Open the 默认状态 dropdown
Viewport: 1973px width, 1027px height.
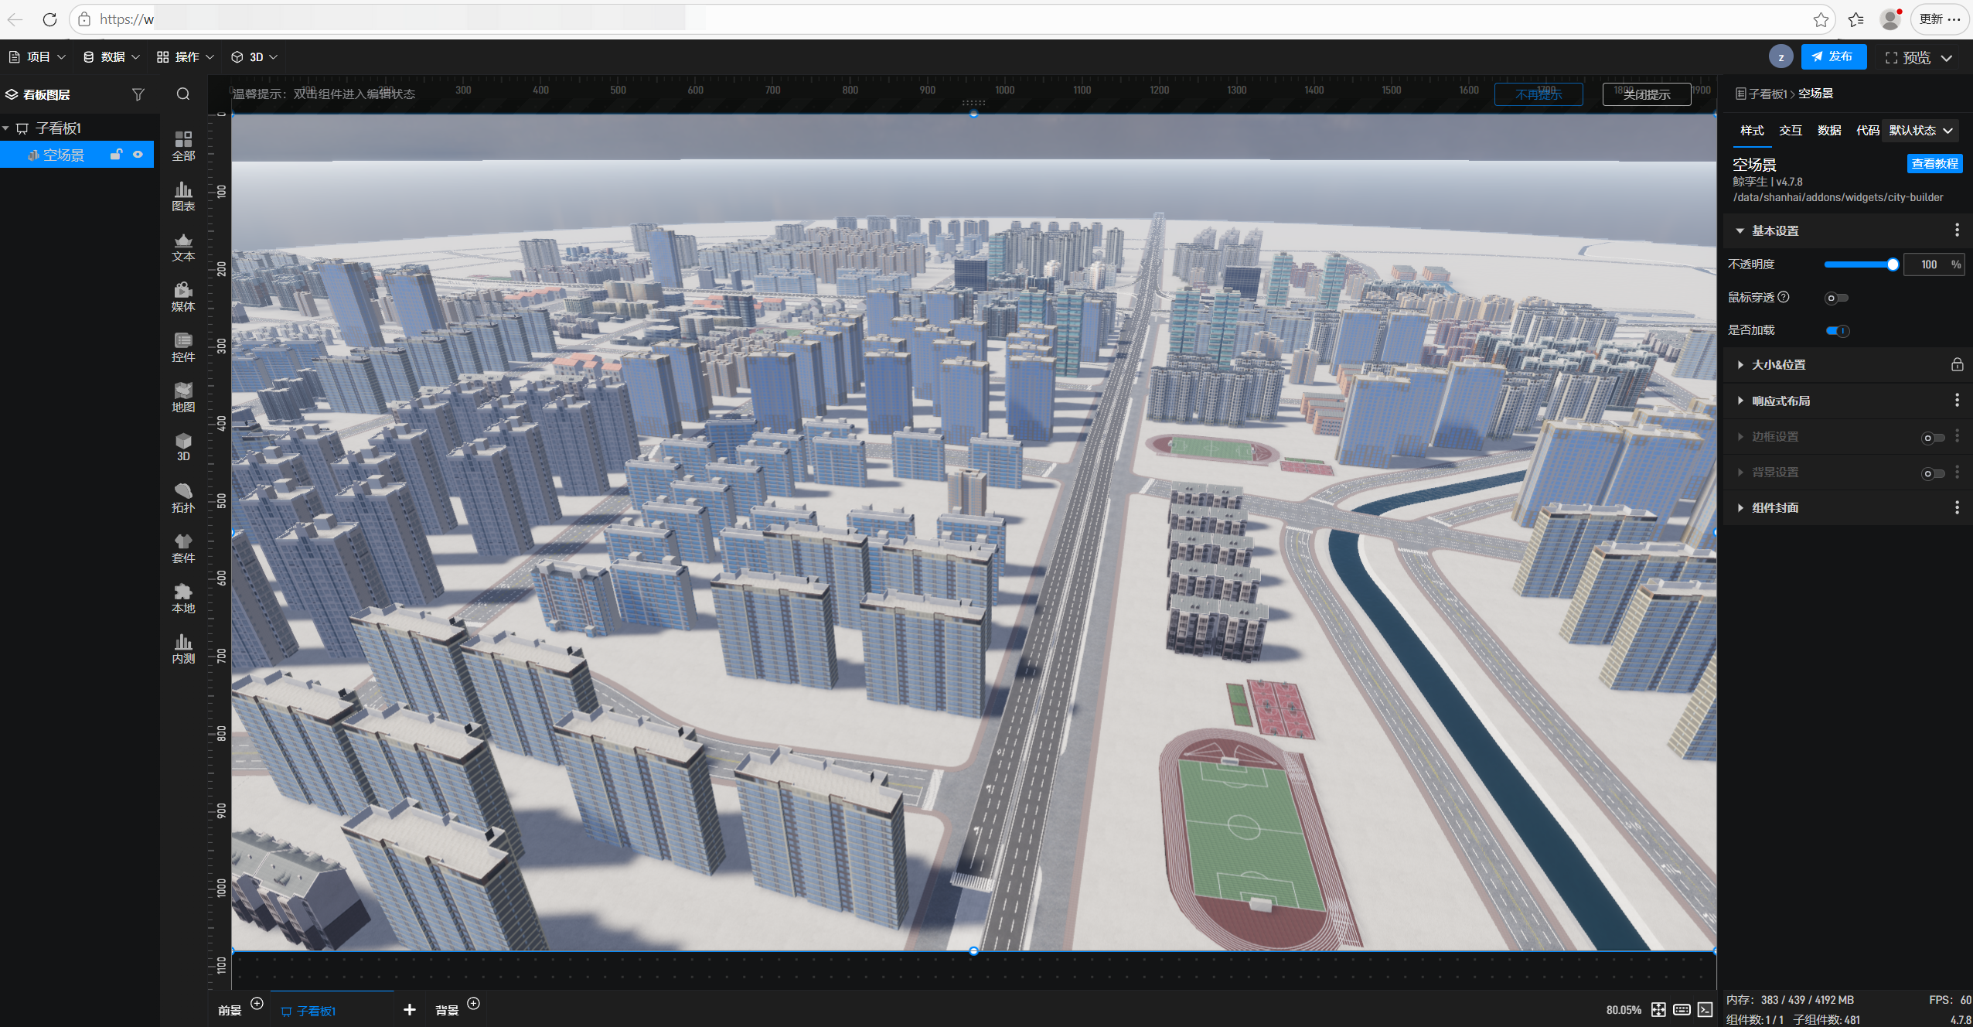1921,131
